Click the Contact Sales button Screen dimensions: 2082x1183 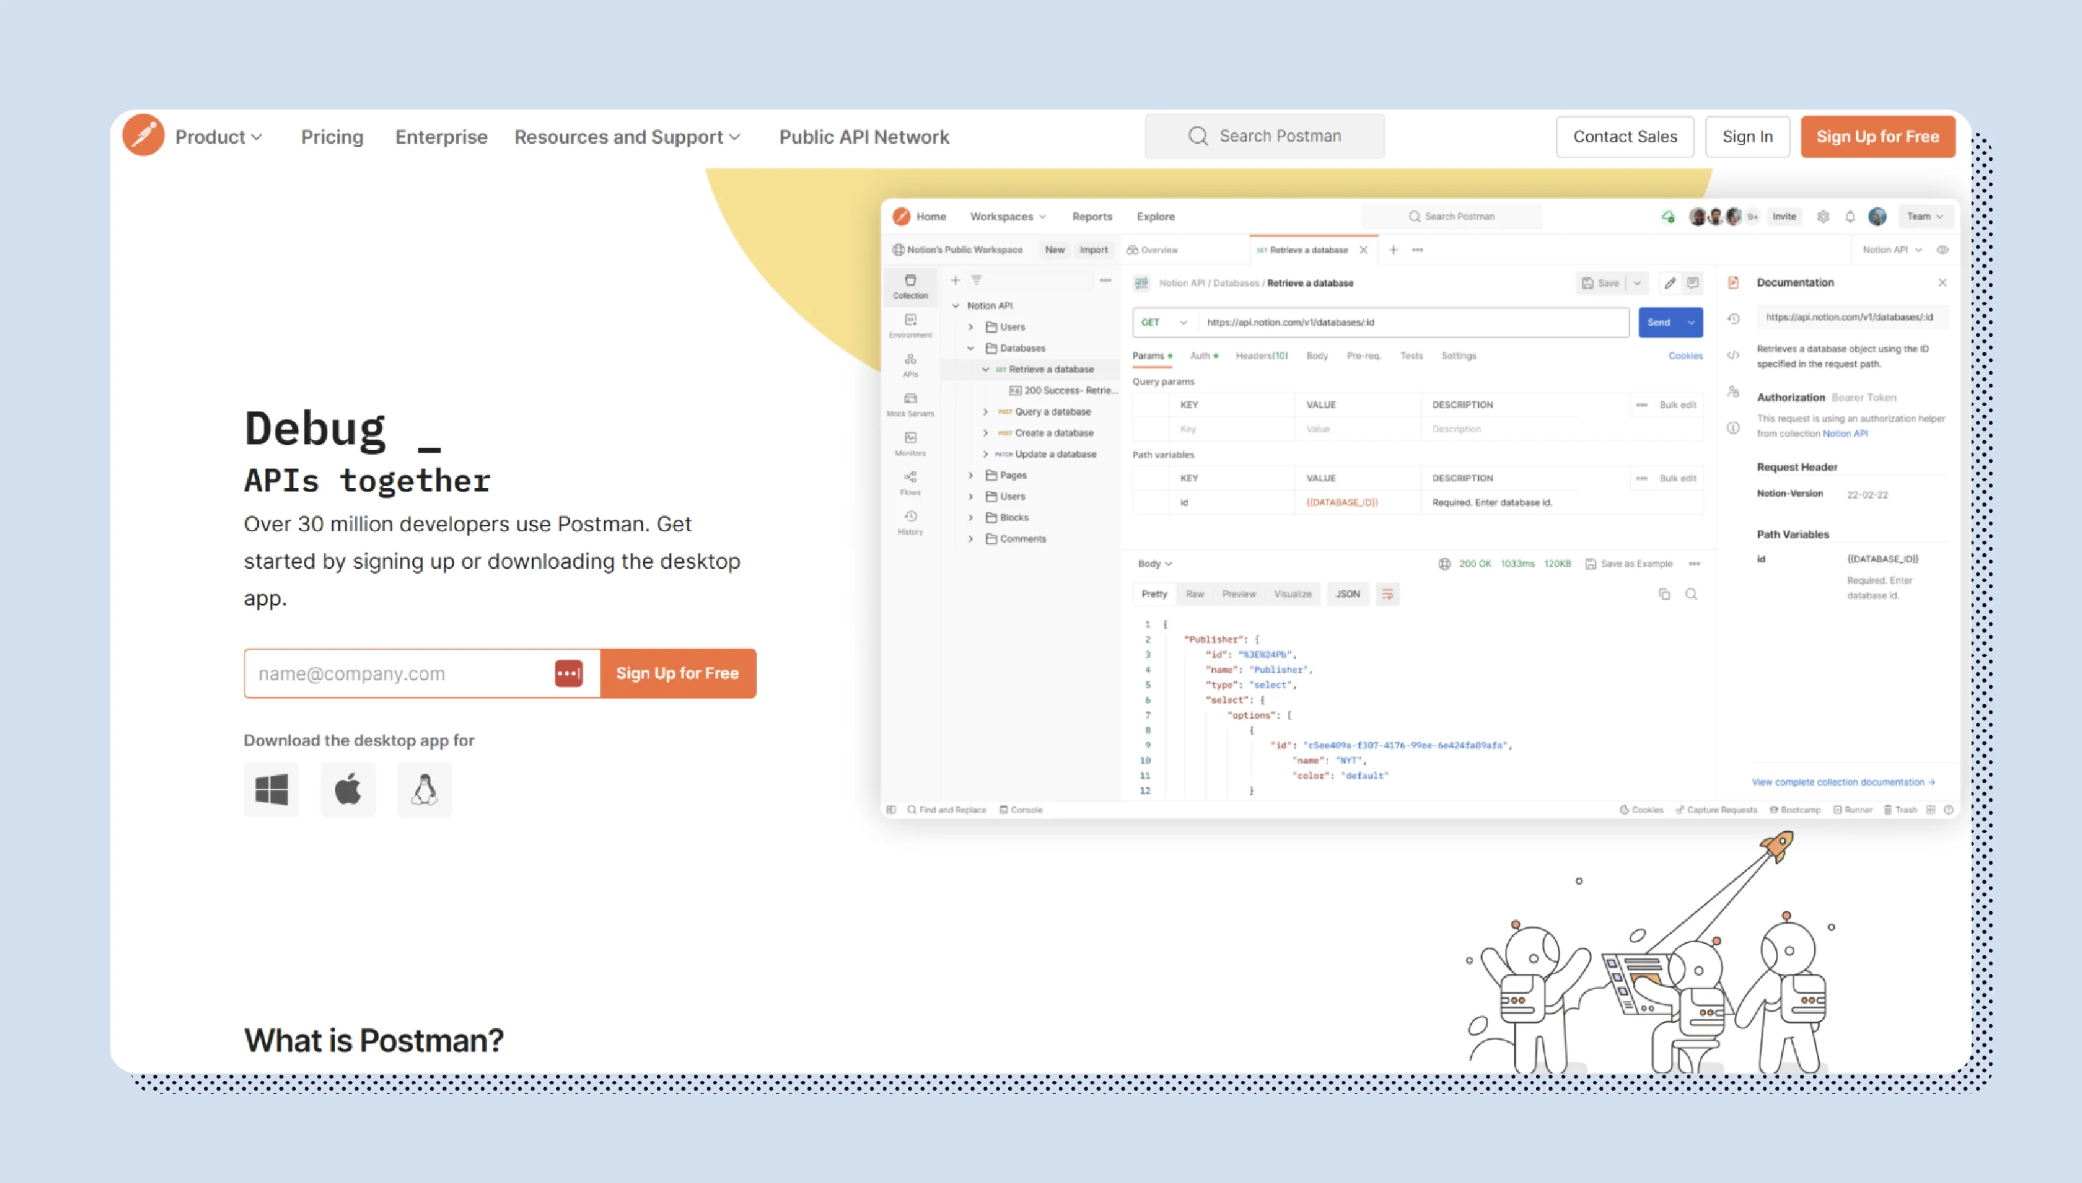(1625, 136)
